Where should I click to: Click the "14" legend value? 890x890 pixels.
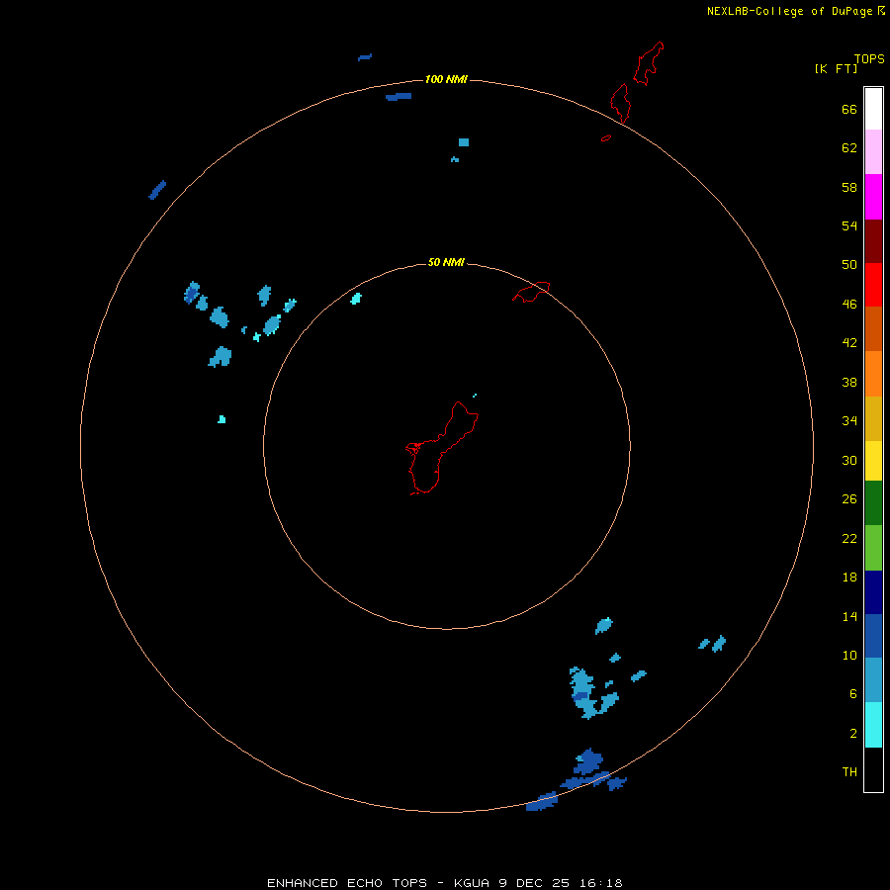tap(849, 616)
